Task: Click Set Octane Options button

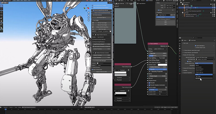Action: (x=102, y=17)
